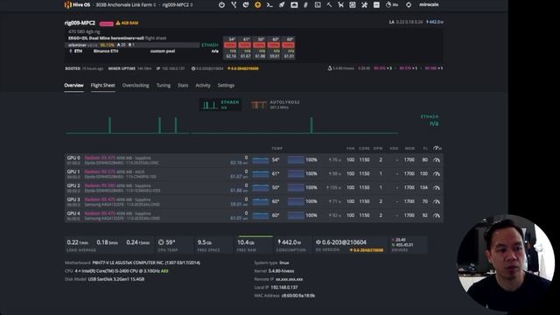This screenshot has height=315, width=560.
Task: Click the GPU 1 fan 100% mini graph
Action: click(x=296, y=174)
